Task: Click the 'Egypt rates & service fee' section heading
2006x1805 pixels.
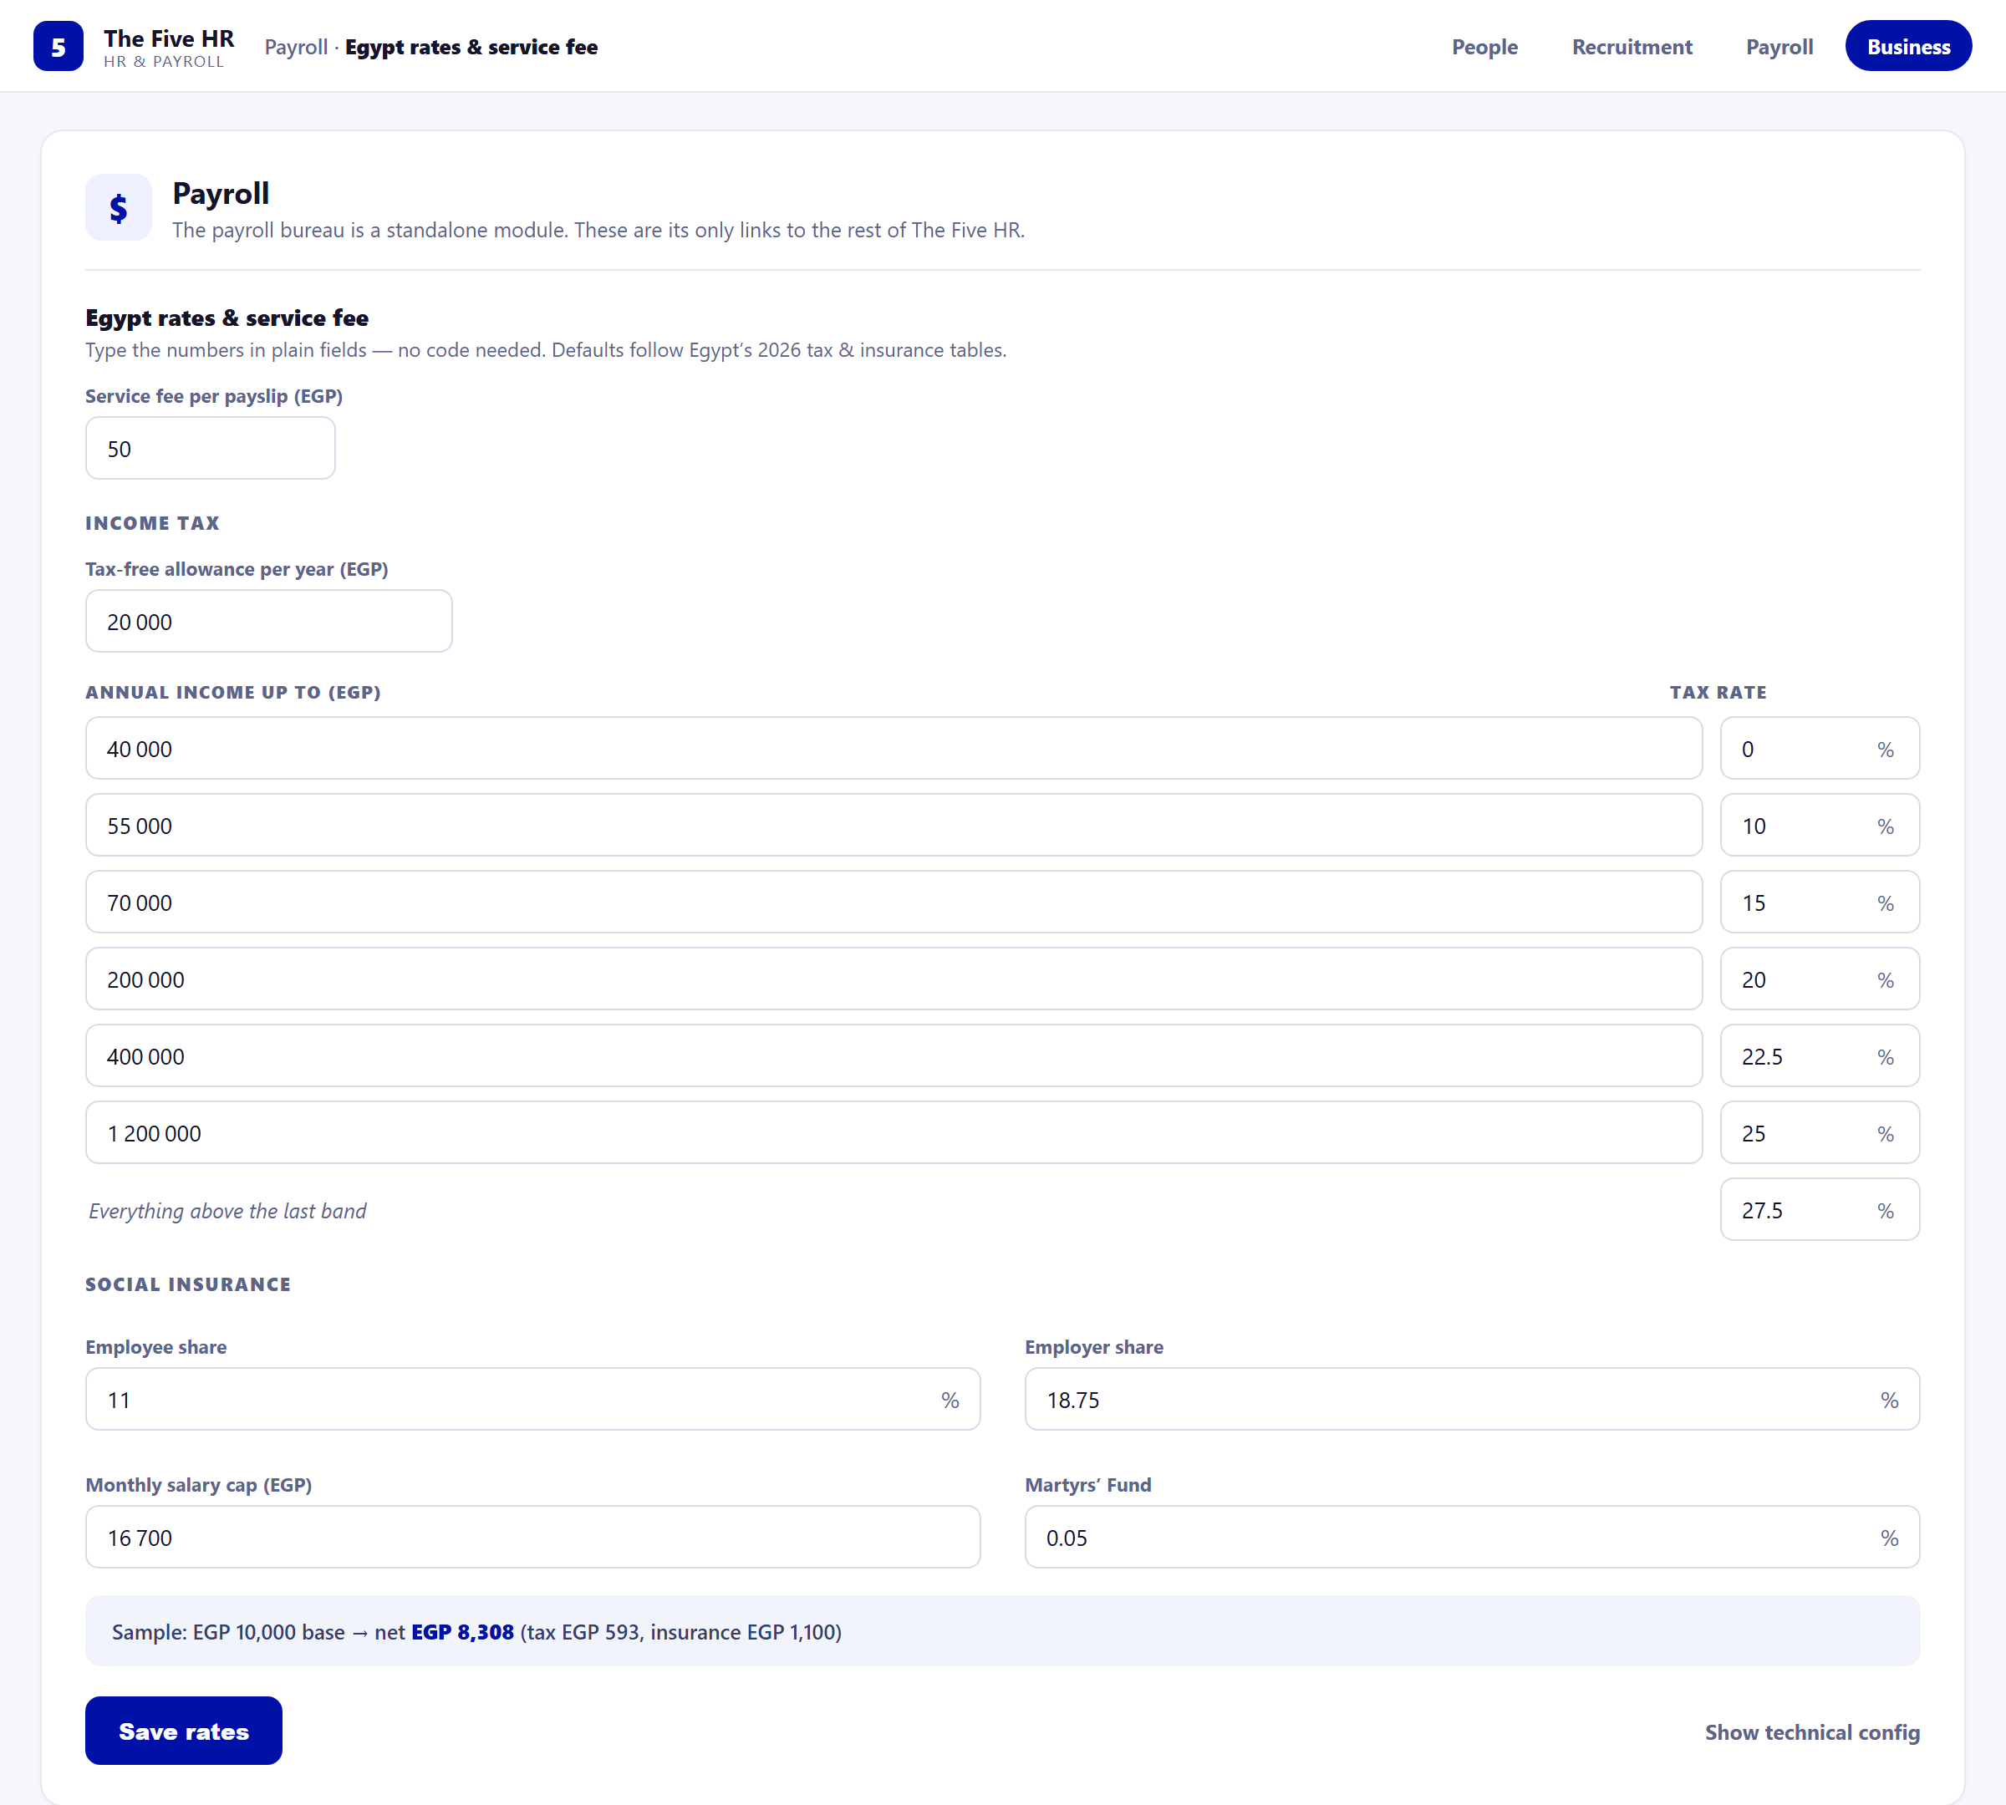Action: point(227,318)
